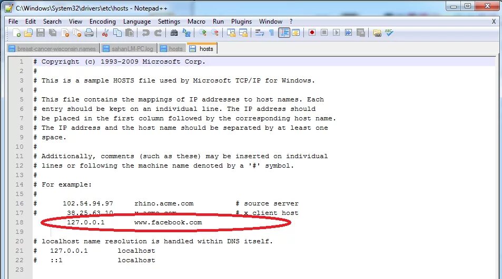The width and height of the screenshot is (502, 279).
Task: Click the Notepad++ title bar icon
Action: click(x=9, y=8)
